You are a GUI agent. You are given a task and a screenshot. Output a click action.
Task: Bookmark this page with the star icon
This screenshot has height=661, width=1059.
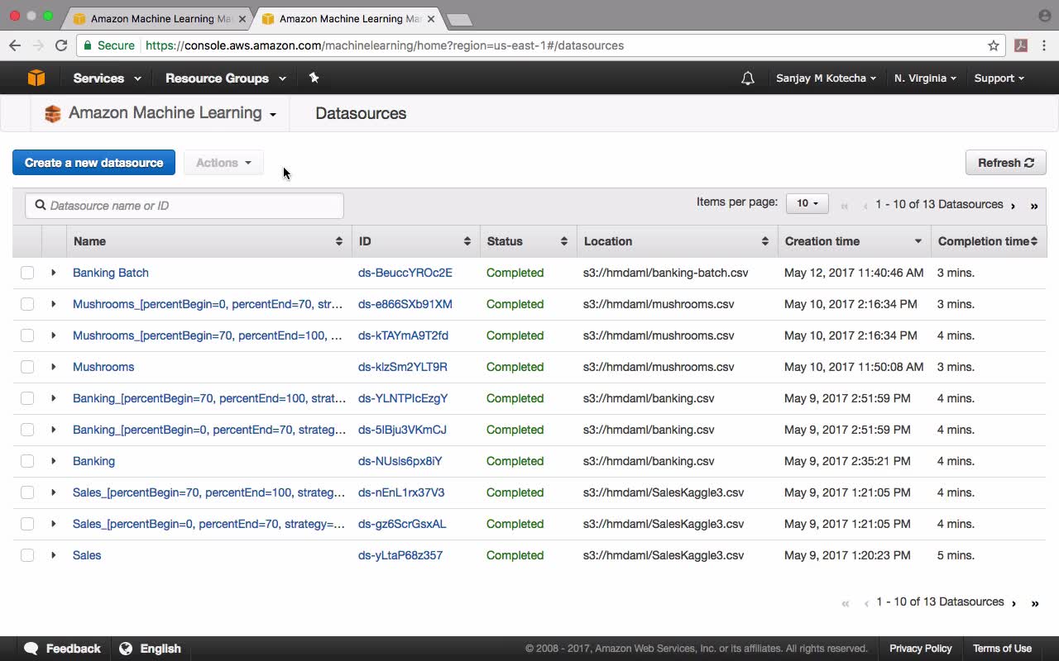point(994,45)
